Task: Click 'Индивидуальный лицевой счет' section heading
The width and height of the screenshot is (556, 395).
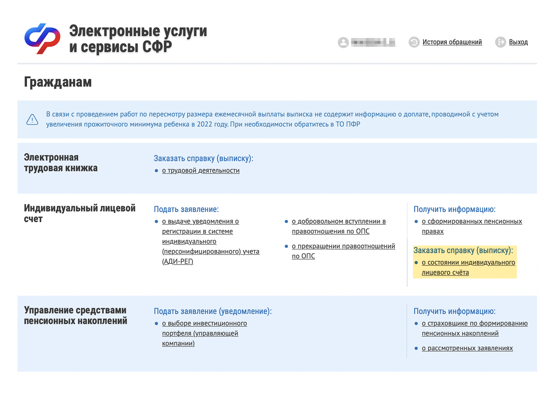Action: click(80, 213)
